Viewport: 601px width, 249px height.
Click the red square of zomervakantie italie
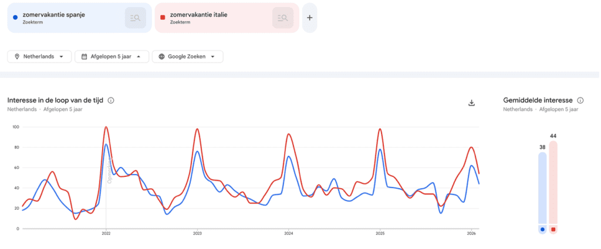(x=163, y=17)
